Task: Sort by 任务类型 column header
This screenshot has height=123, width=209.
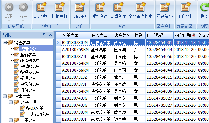Action: 101,35
